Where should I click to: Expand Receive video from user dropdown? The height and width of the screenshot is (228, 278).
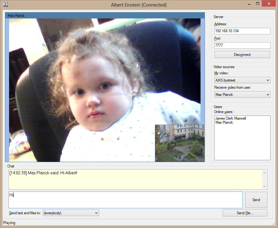242,95
